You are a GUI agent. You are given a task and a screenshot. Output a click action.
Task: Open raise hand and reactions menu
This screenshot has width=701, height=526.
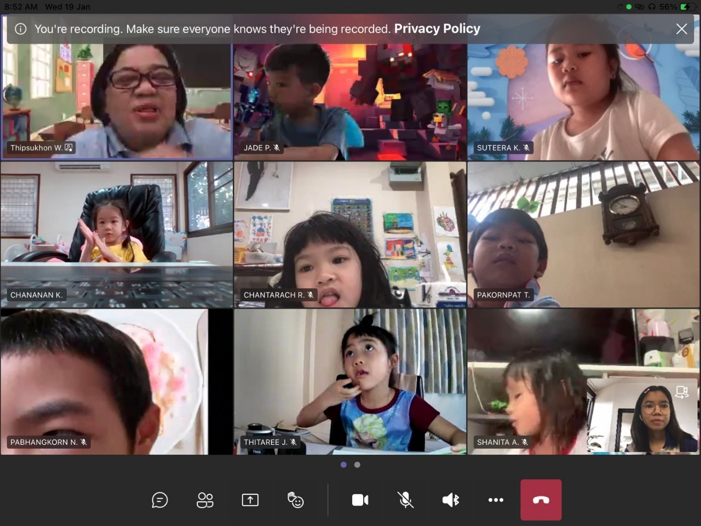pyautogui.click(x=296, y=500)
